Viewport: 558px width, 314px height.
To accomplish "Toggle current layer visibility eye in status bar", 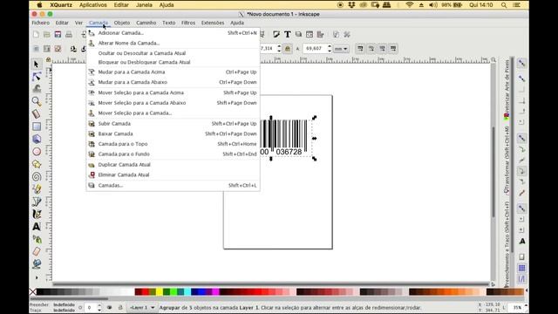I will (109, 307).
